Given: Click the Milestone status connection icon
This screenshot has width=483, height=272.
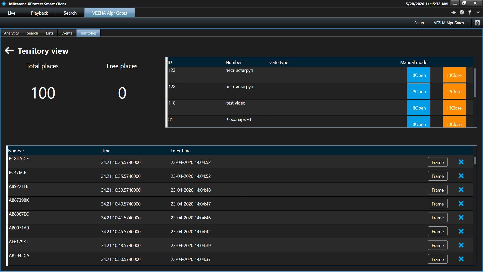Looking at the screenshot, I should coord(454,12).
